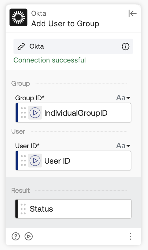Viewport: 148px width, 250px height.
Task: Grab the drag handle of IndividualGroupID
Action: (x=23, y=113)
